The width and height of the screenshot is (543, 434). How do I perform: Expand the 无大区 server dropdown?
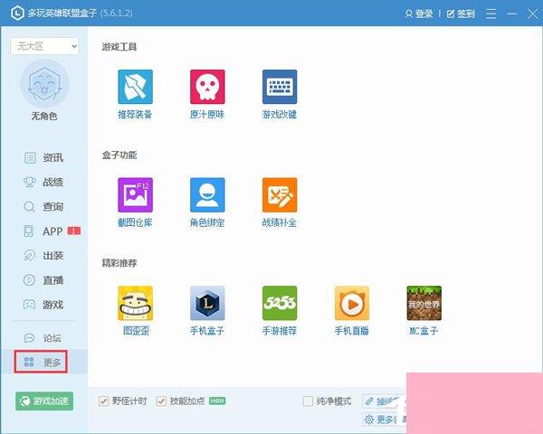[44, 46]
